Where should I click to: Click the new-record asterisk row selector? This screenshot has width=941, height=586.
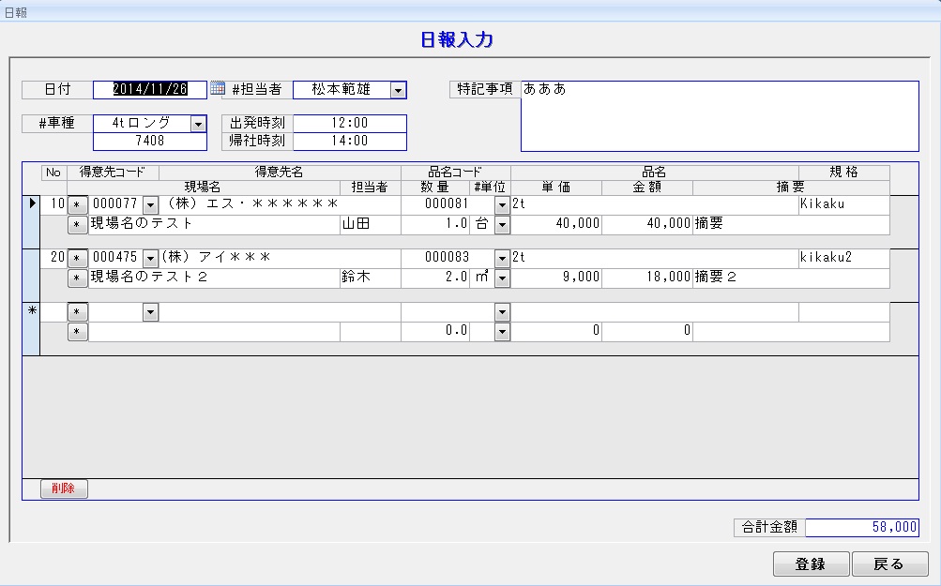(x=31, y=312)
